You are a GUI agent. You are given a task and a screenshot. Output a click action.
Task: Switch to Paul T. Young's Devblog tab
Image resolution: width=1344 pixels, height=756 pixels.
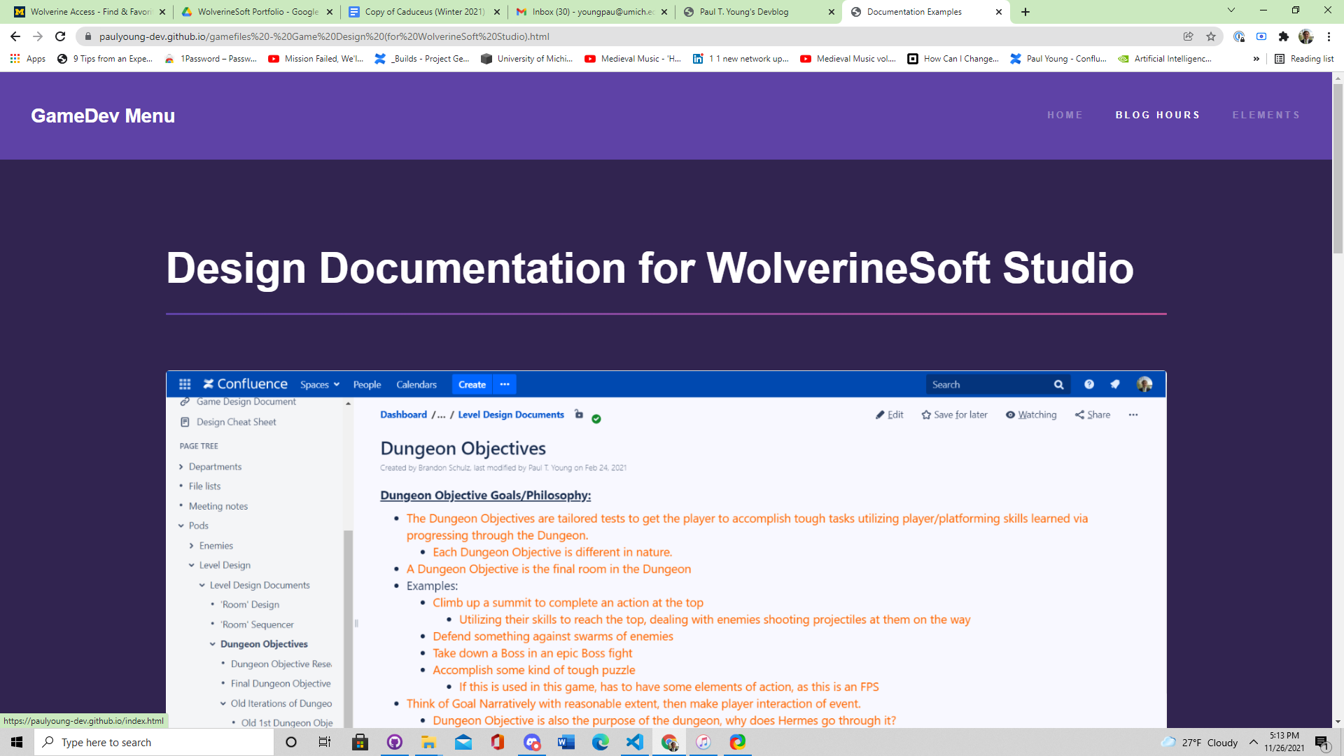[759, 12]
